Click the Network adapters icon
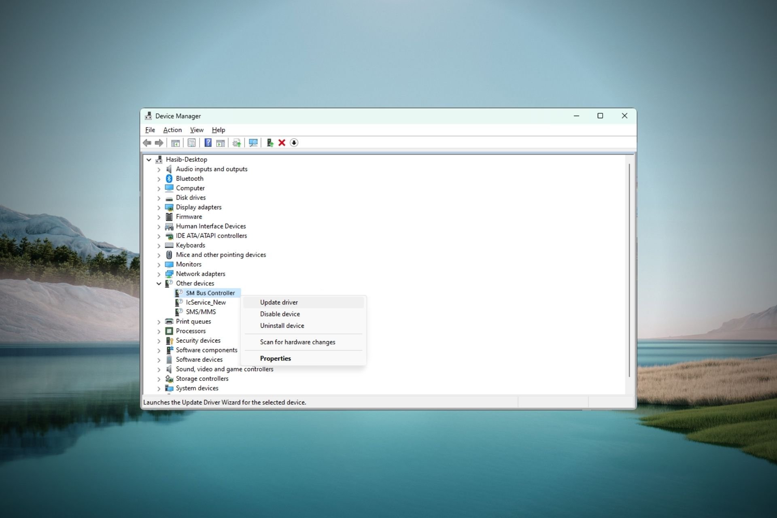 point(169,274)
